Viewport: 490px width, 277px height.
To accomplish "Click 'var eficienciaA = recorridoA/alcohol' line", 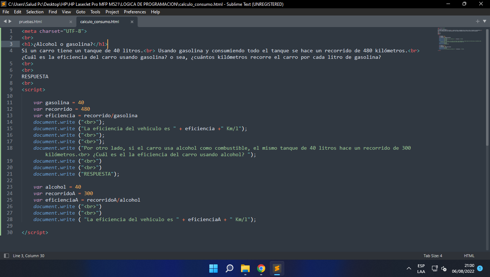I will point(87,200).
